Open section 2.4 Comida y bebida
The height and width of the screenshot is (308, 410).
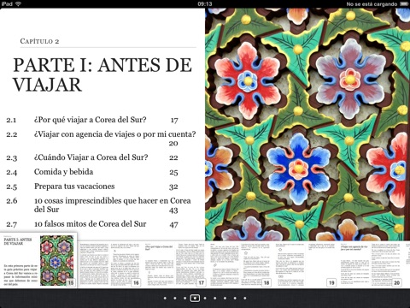point(92,172)
